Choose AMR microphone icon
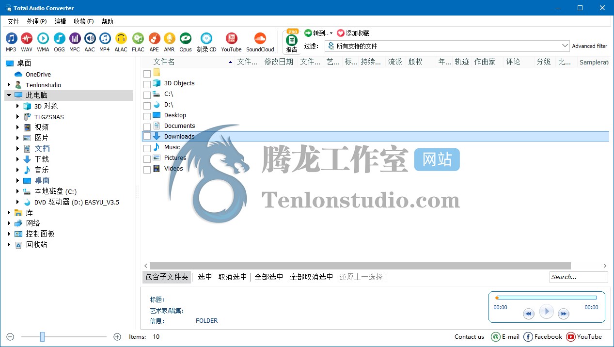 169,38
